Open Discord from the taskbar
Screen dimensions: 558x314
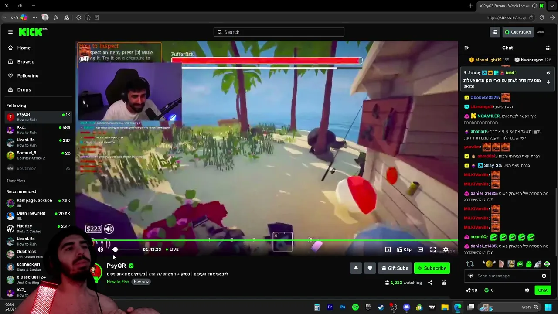(406, 307)
